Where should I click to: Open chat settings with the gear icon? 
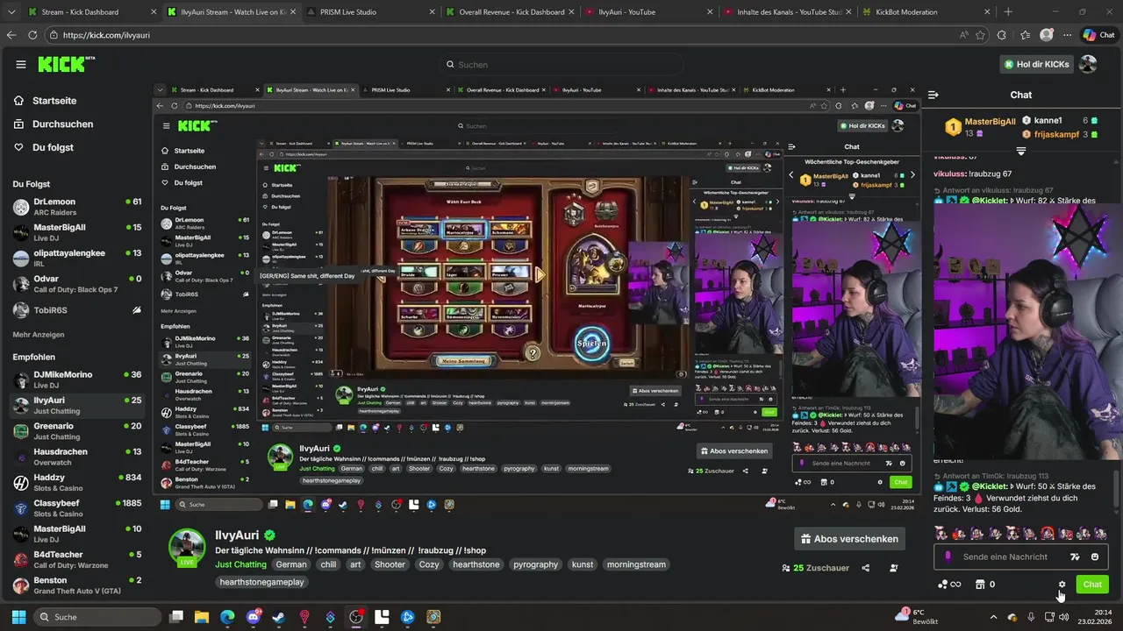click(x=1062, y=585)
